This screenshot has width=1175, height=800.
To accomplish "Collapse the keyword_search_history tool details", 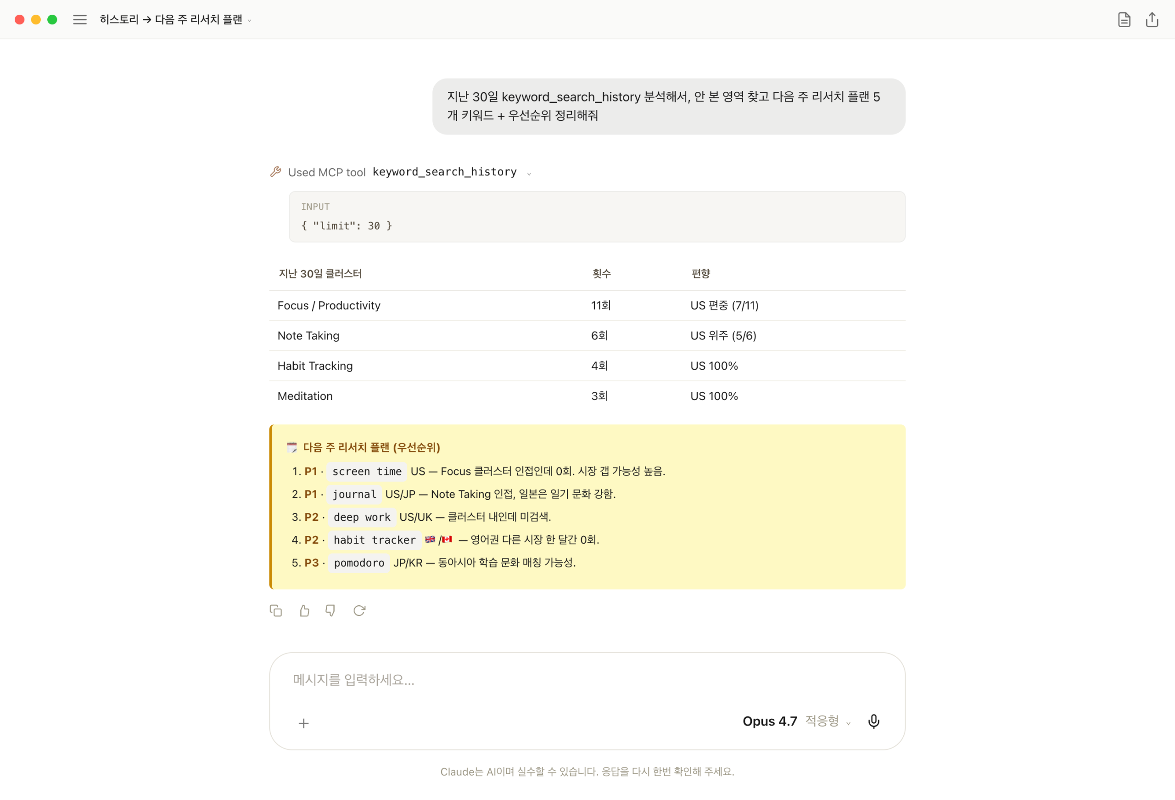I will (x=529, y=174).
